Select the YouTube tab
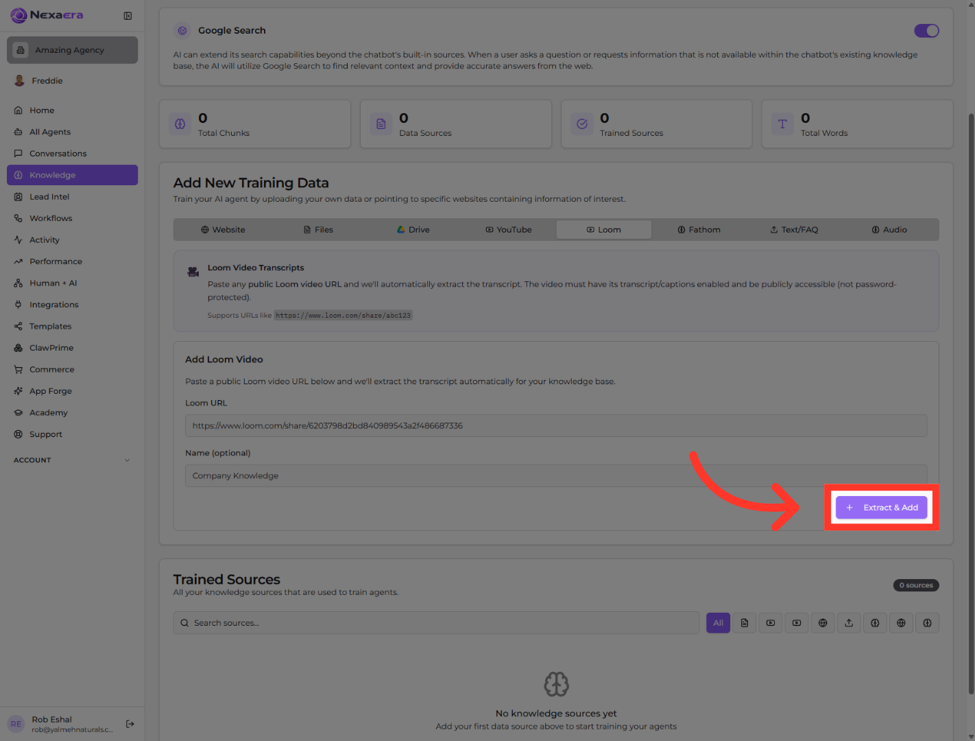 pos(509,230)
